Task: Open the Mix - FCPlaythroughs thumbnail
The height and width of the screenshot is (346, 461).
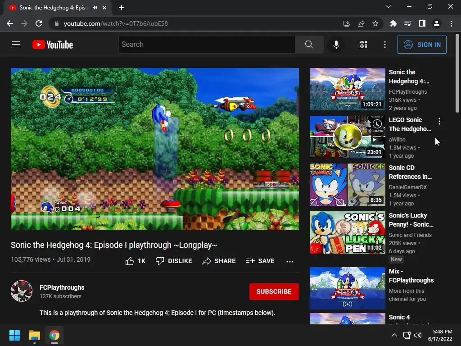Action: click(348, 288)
